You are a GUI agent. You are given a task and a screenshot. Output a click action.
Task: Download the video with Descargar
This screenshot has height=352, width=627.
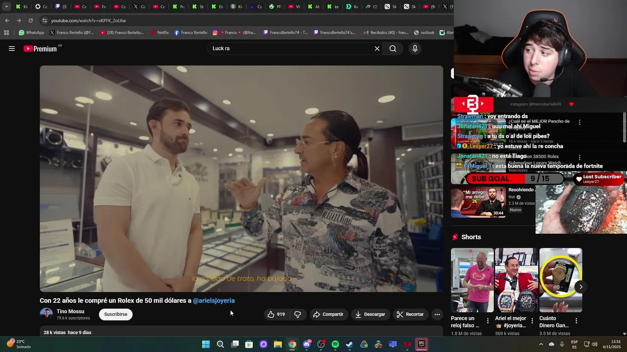click(370, 314)
